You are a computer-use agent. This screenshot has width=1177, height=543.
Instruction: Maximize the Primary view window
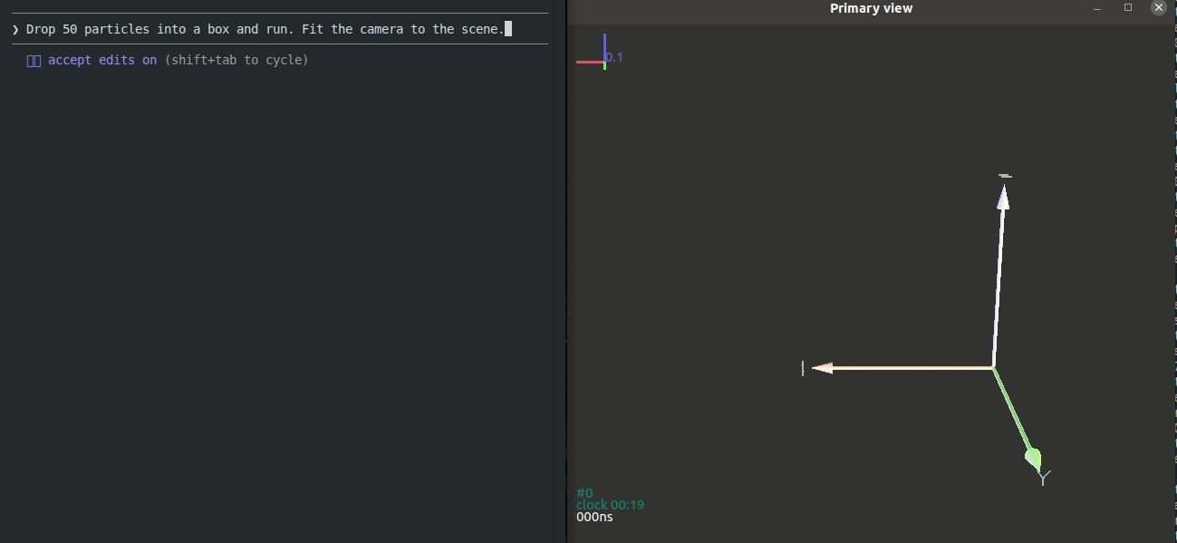1128,8
